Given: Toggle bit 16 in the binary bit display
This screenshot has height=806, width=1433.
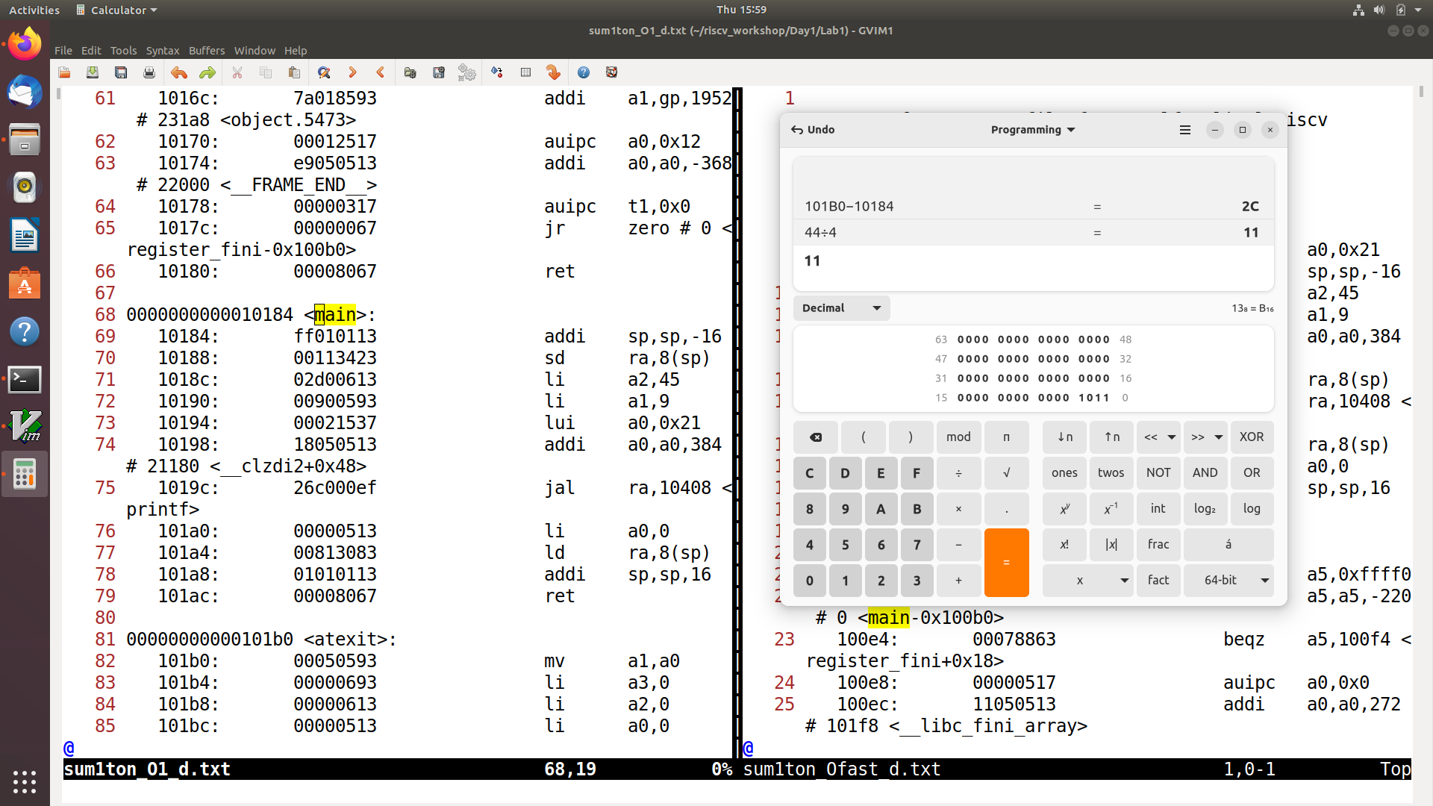Looking at the screenshot, I should 1106,378.
